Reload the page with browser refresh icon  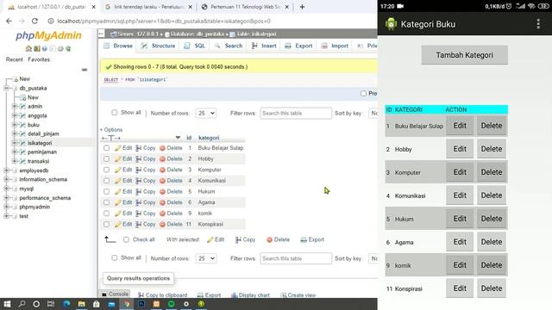pyautogui.click(x=34, y=21)
